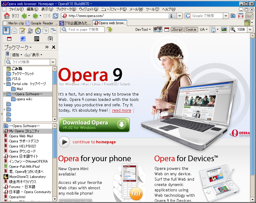
Task: Click the Find in page green arrow icon
Action: coord(110,30)
